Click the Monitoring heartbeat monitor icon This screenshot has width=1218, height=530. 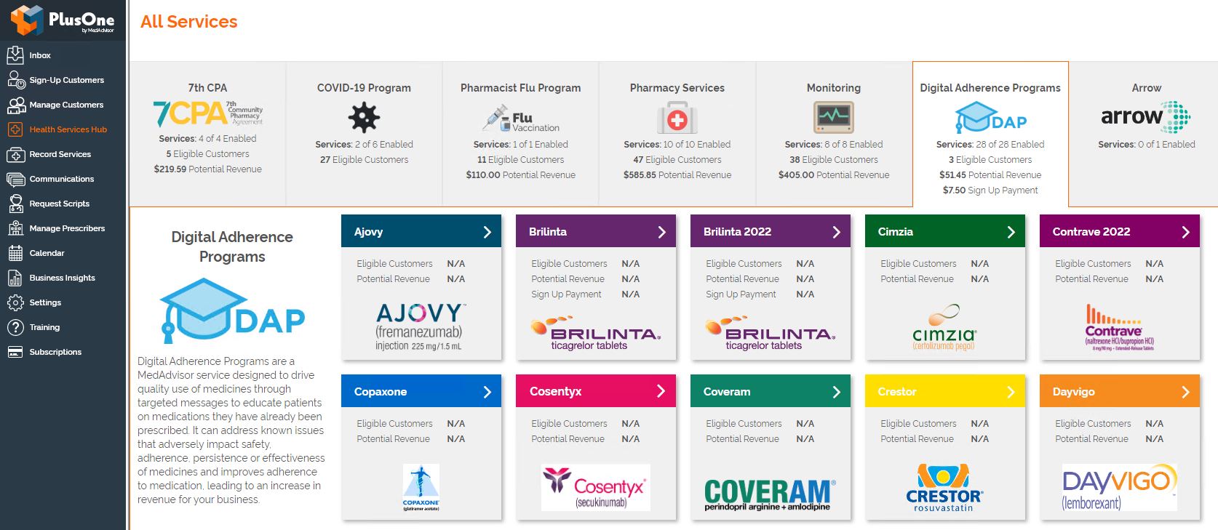coord(833,117)
